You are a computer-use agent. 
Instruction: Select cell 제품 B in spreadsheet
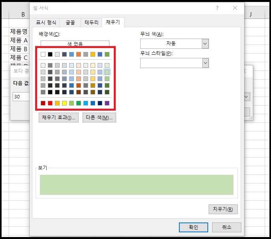point(19,49)
